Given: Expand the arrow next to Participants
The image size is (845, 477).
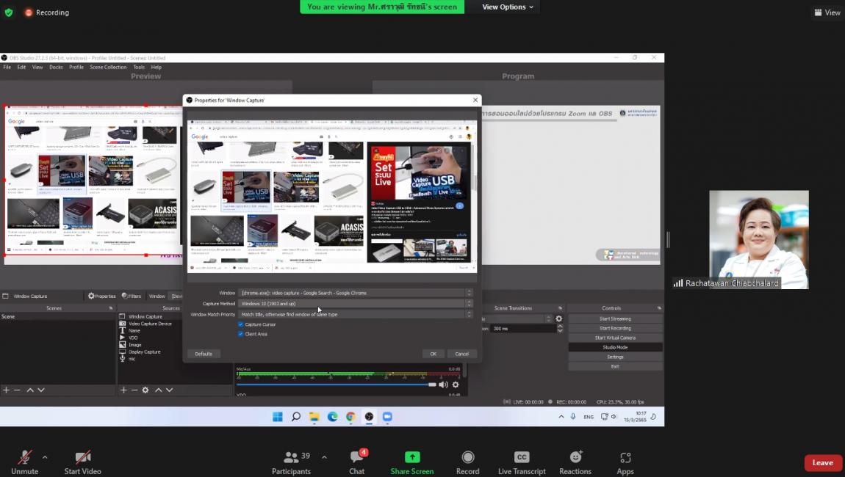Looking at the screenshot, I should (x=325, y=457).
